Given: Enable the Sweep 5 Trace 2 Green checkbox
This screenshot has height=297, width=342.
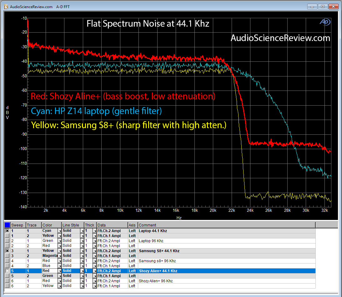Looking at the screenshot, I should tap(7, 276).
